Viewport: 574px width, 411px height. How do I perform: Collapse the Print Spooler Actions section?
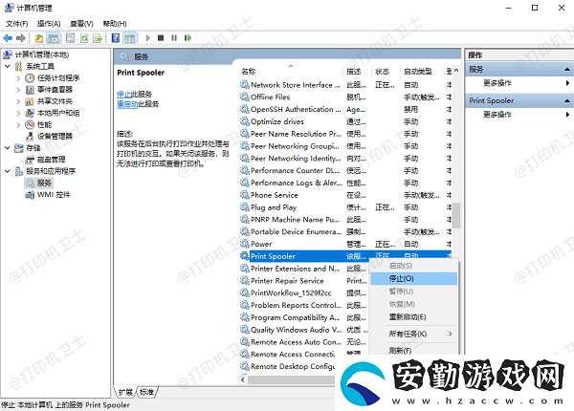[567, 100]
